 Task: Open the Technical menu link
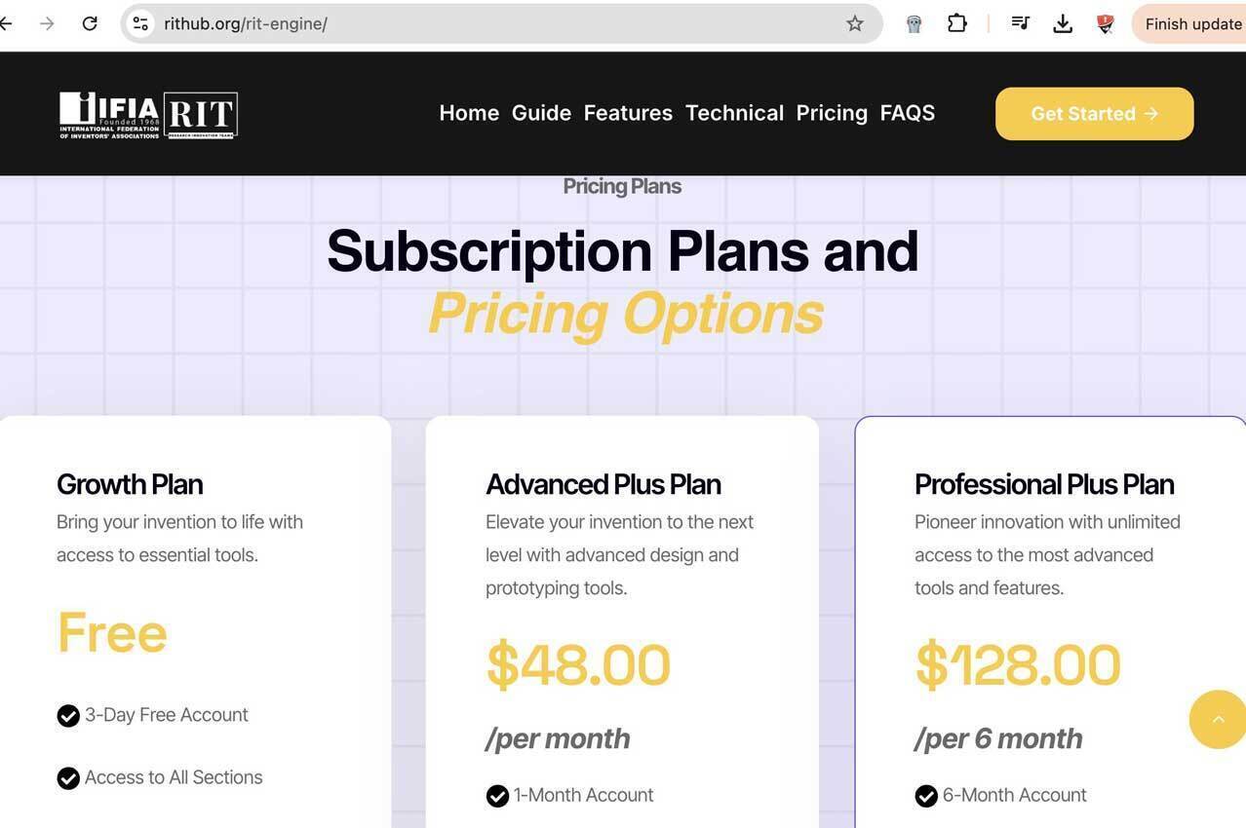pyautogui.click(x=734, y=113)
